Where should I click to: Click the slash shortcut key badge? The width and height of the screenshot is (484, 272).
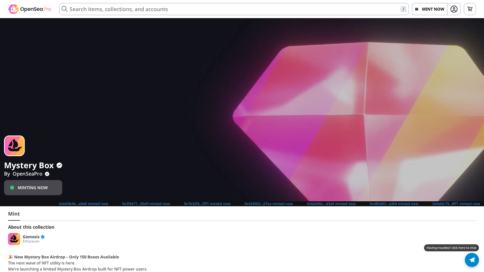403,9
